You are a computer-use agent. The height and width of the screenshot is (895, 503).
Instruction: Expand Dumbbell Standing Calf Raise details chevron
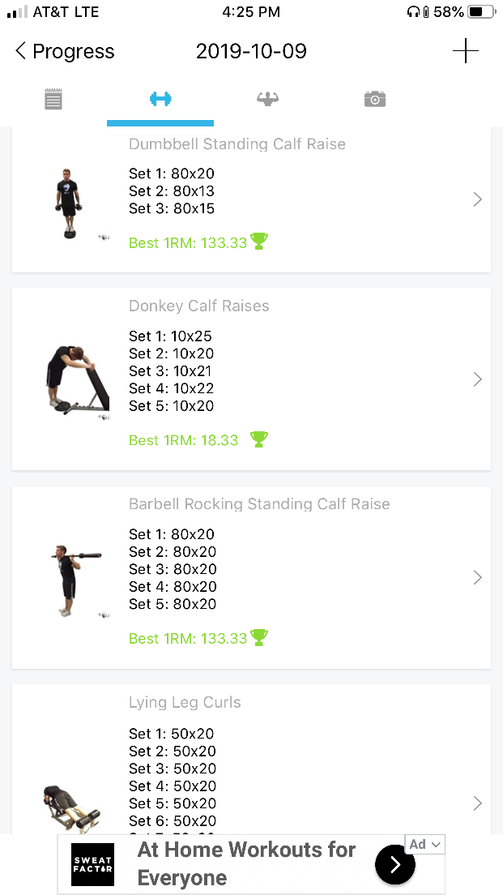point(477,199)
